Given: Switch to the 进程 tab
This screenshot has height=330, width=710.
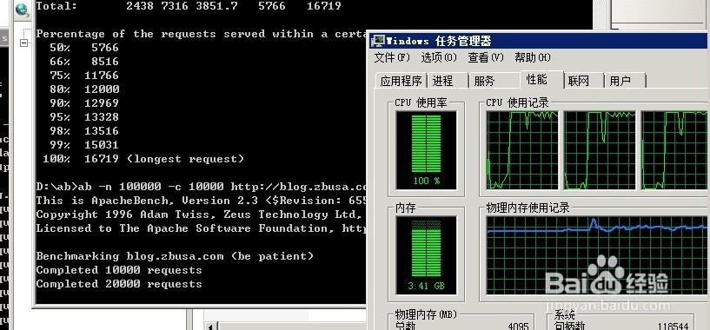Looking at the screenshot, I should click(x=447, y=81).
